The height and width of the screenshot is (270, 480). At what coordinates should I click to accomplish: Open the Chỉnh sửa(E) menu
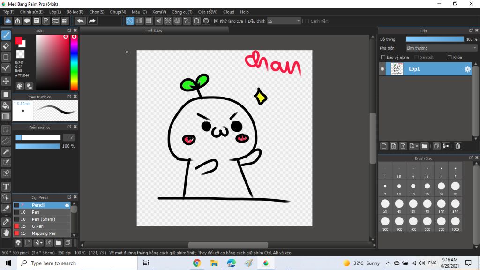[x=31, y=12]
